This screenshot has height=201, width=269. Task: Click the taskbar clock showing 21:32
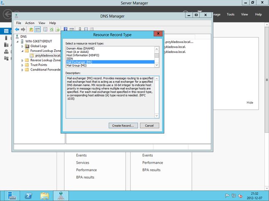tap(254, 194)
